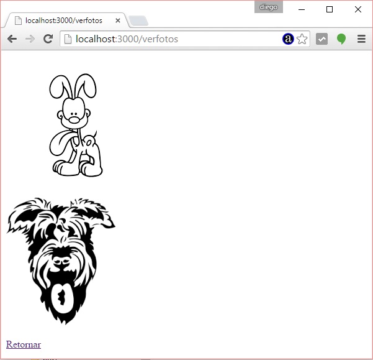373x360 pixels.
Task: Click the page icon in the address bar
Action: tap(68, 39)
